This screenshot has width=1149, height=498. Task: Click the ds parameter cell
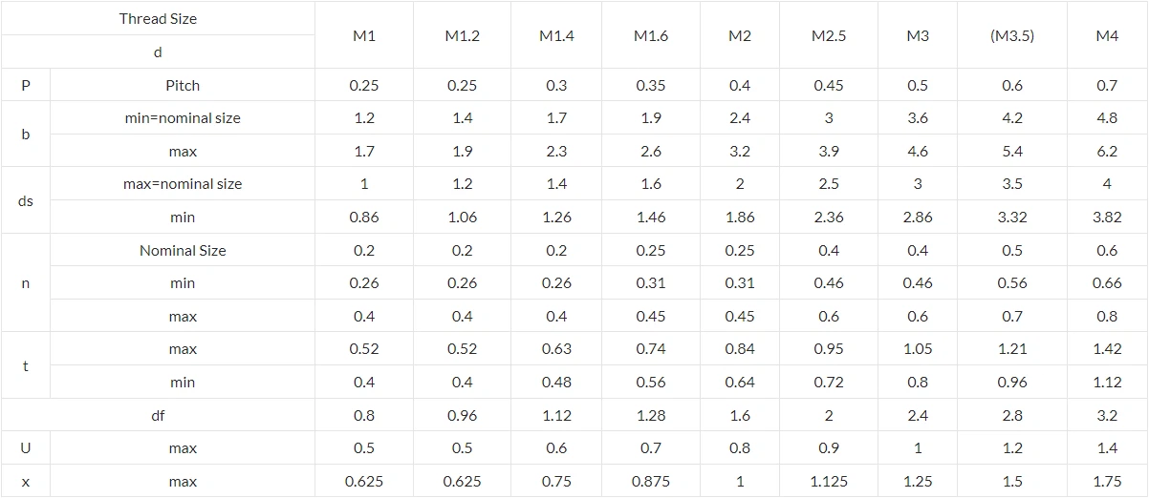(26, 201)
